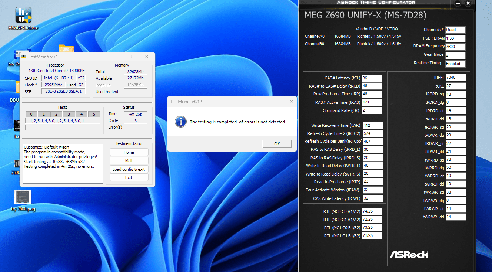This screenshot has width=492, height=272.
Task: Click the RAS# to CAS# Delay (tRCD) field
Action: [372, 86]
